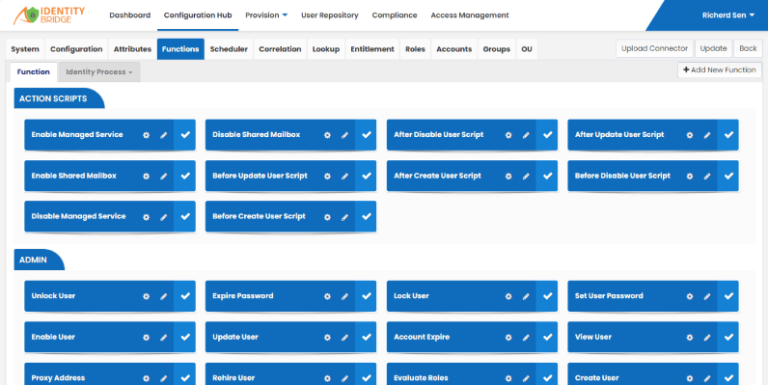Toggle the Enable Managed Service checkmark
This screenshot has width=768, height=385.
(185, 135)
